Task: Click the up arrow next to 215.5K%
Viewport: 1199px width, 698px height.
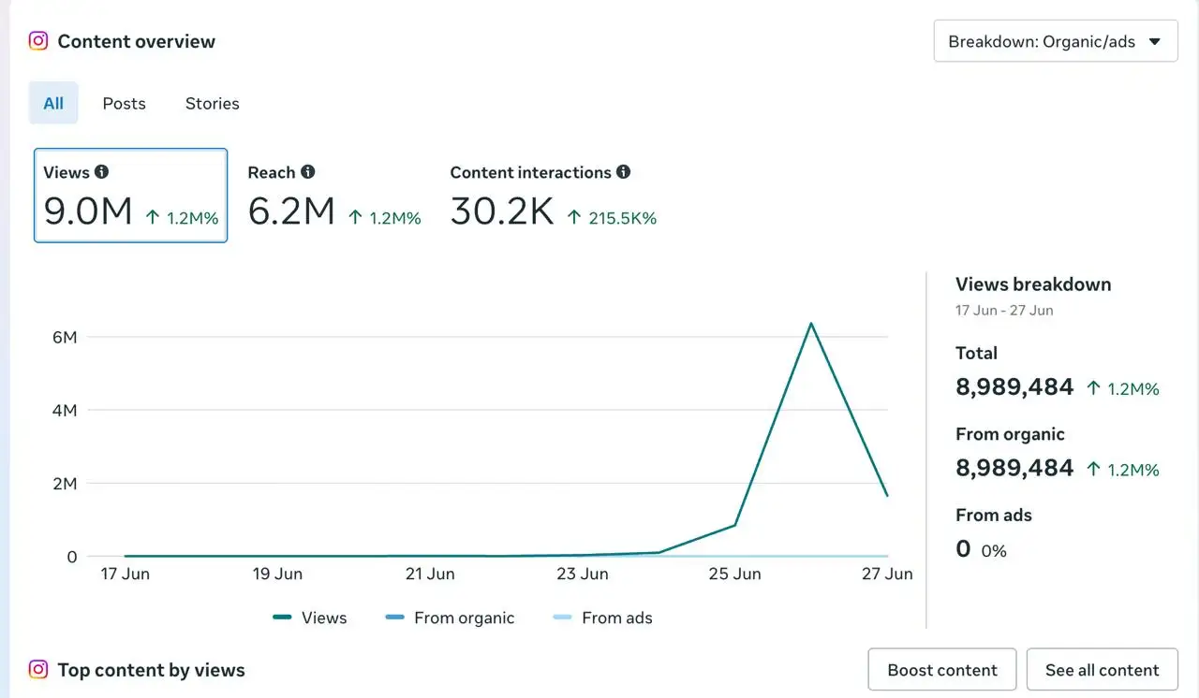Action: pos(574,217)
